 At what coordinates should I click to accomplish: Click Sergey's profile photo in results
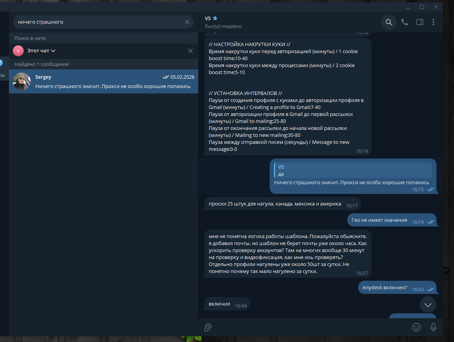coord(21,81)
